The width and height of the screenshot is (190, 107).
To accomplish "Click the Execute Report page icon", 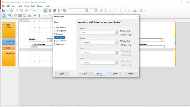I will pyautogui.click(x=45, y=10).
